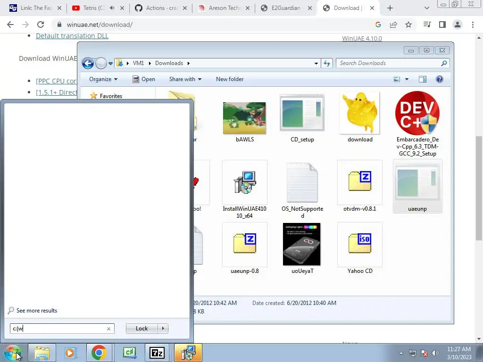Click the volume speaker tray icon
The width and height of the screenshot is (483, 362).
tap(435, 354)
